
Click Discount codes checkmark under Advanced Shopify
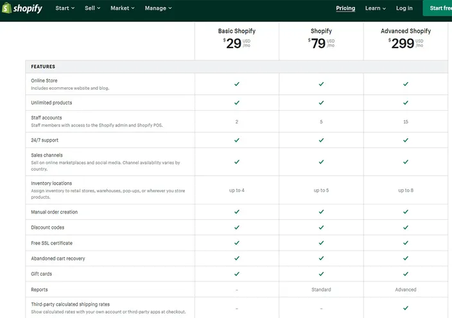point(406,228)
